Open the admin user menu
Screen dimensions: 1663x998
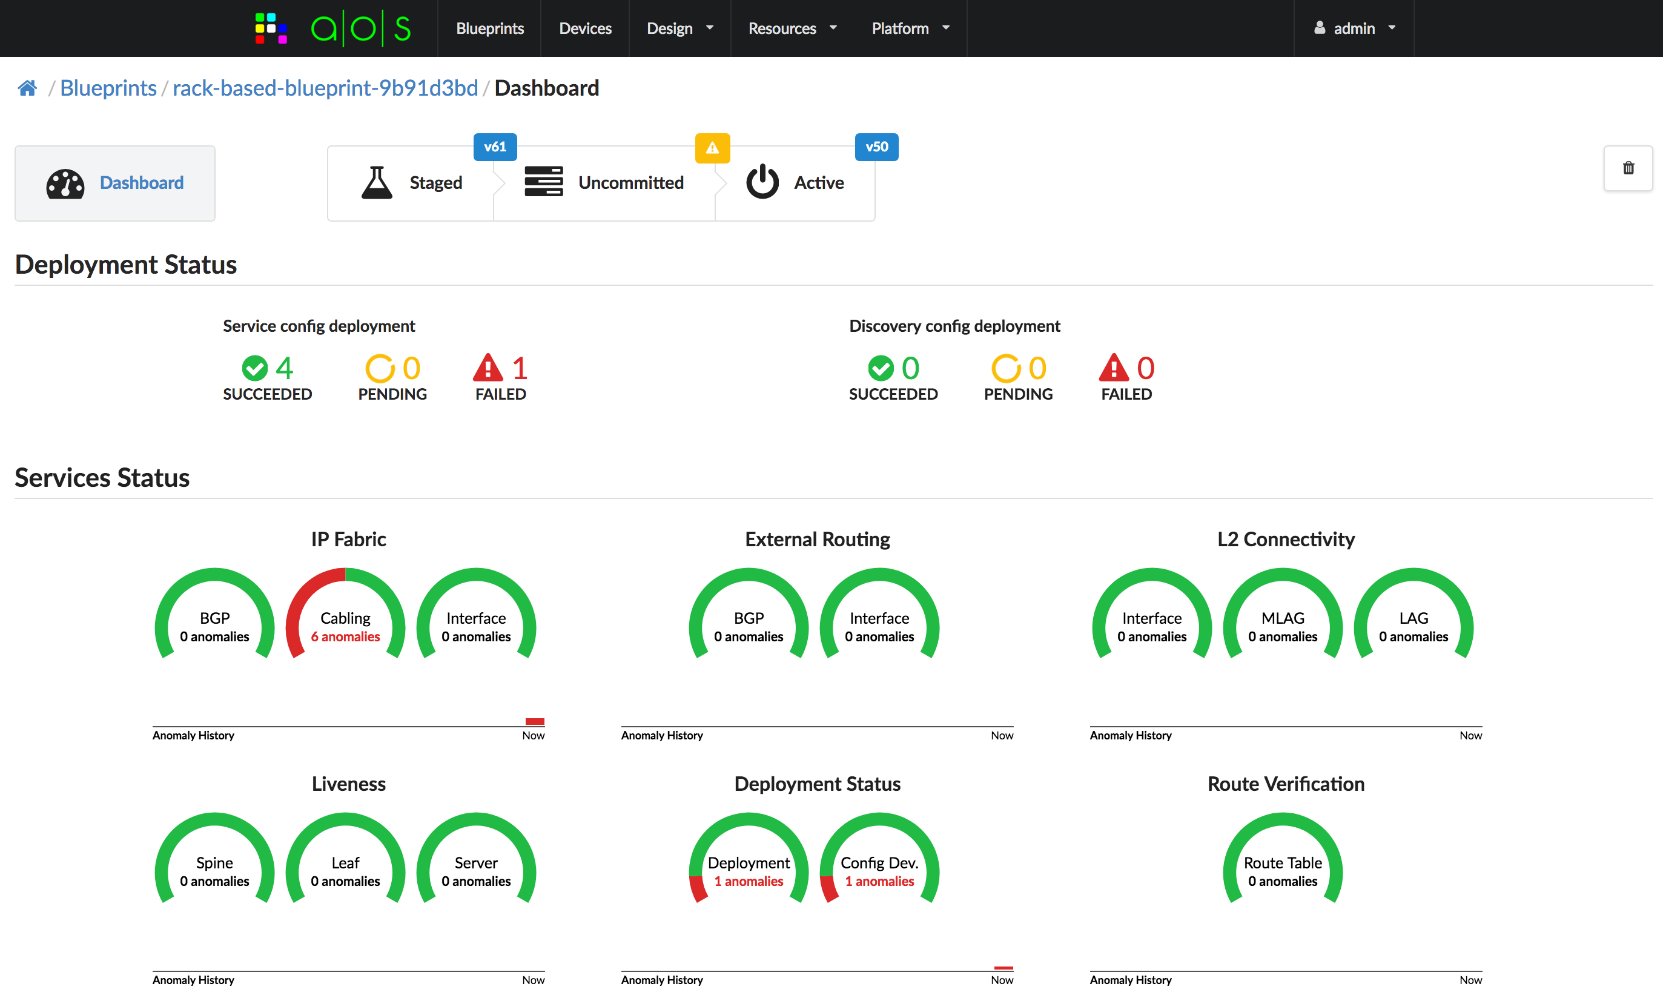(x=1354, y=28)
